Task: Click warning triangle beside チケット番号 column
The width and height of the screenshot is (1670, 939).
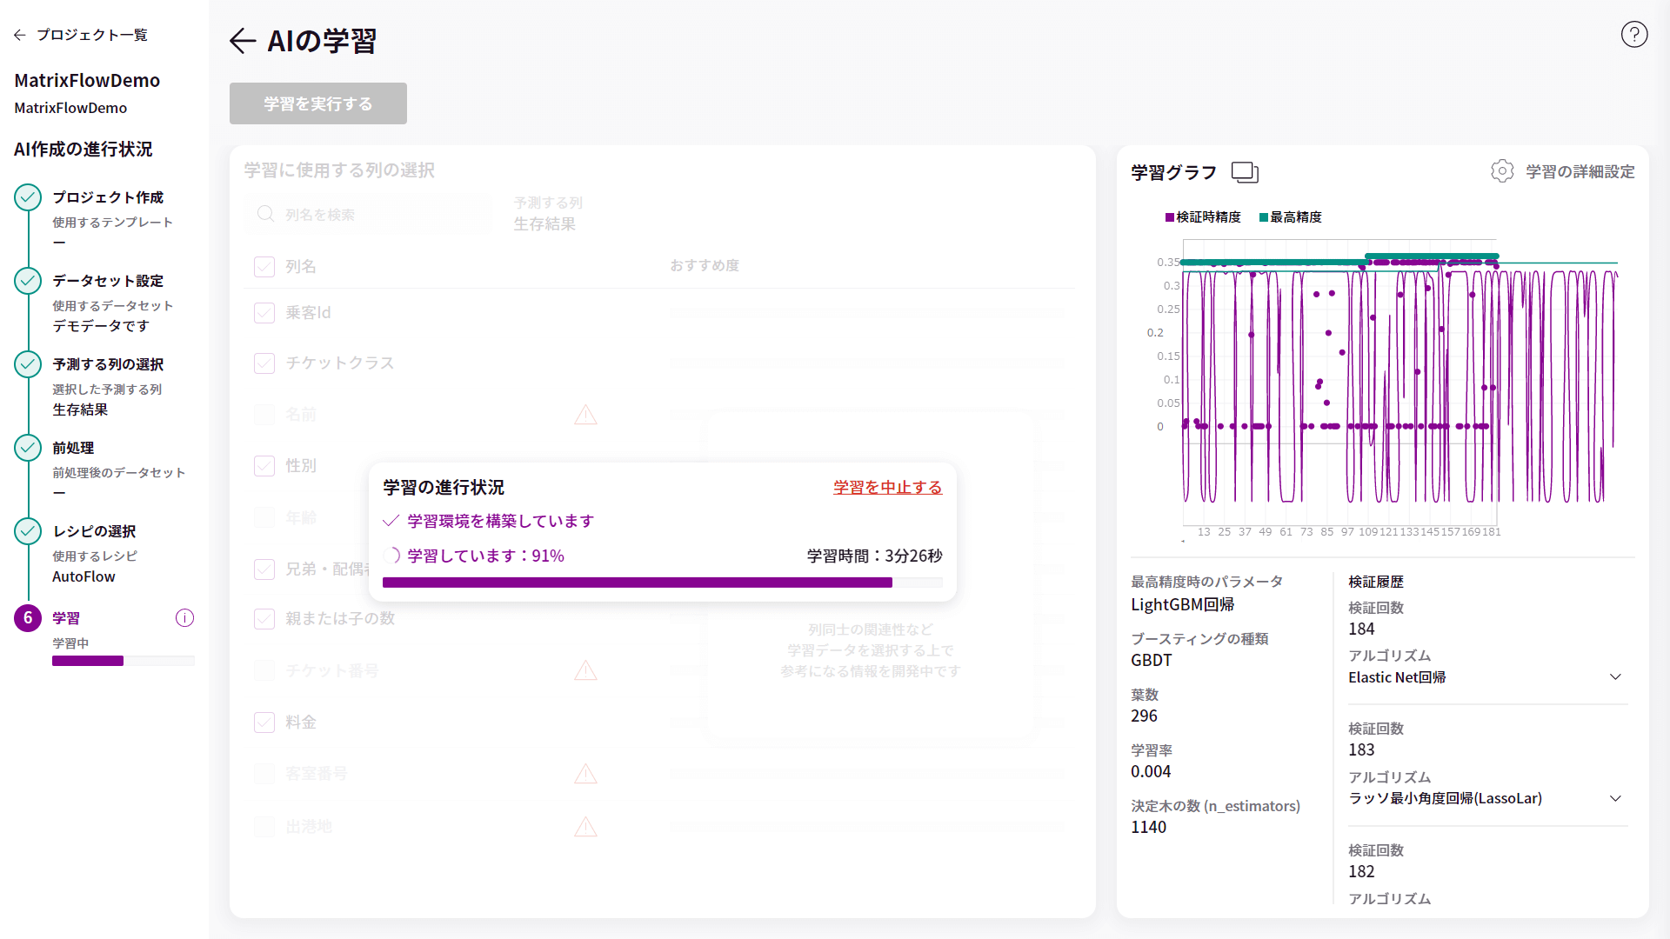Action: click(585, 670)
